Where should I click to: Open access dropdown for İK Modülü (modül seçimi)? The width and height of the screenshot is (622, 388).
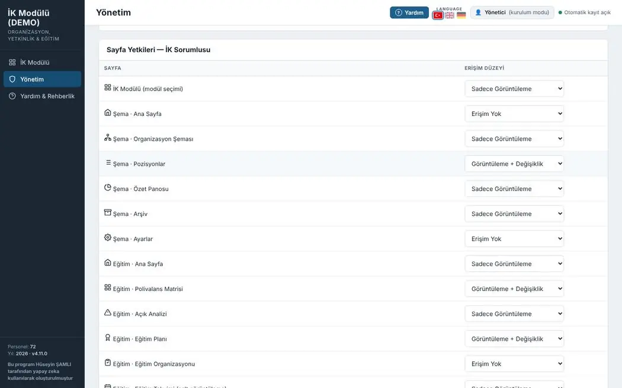(514, 89)
